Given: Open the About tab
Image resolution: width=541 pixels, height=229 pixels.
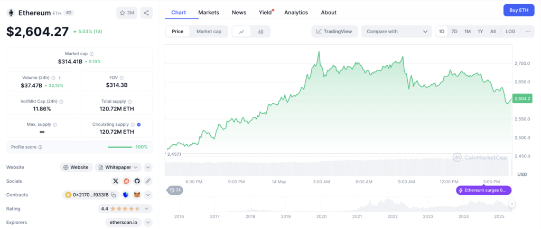Looking at the screenshot, I should pos(329,13).
